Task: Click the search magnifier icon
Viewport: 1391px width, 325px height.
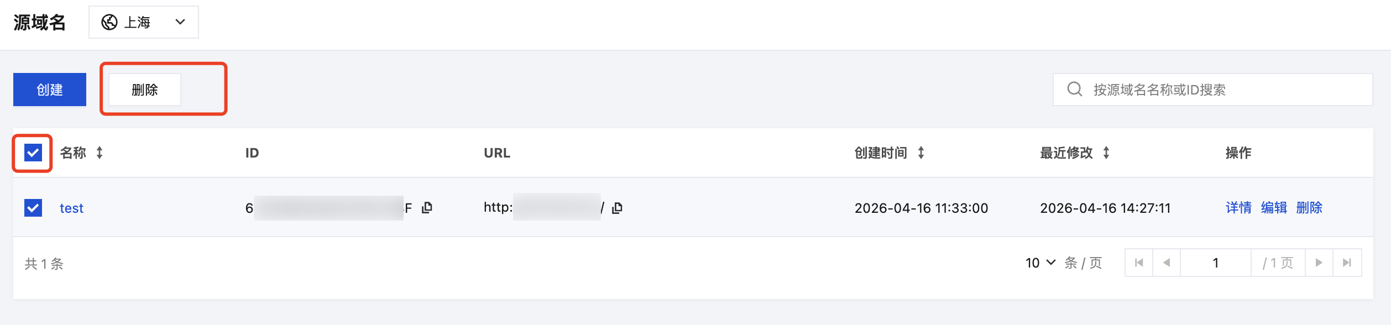Action: (x=1075, y=89)
